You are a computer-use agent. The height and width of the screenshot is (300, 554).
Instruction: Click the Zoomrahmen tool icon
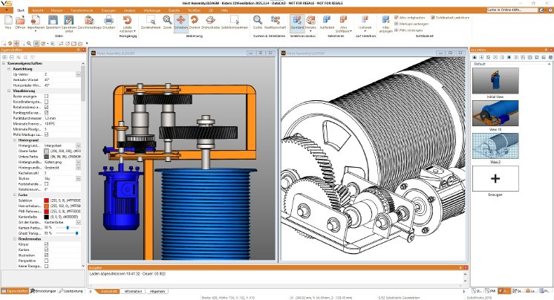pos(149,20)
